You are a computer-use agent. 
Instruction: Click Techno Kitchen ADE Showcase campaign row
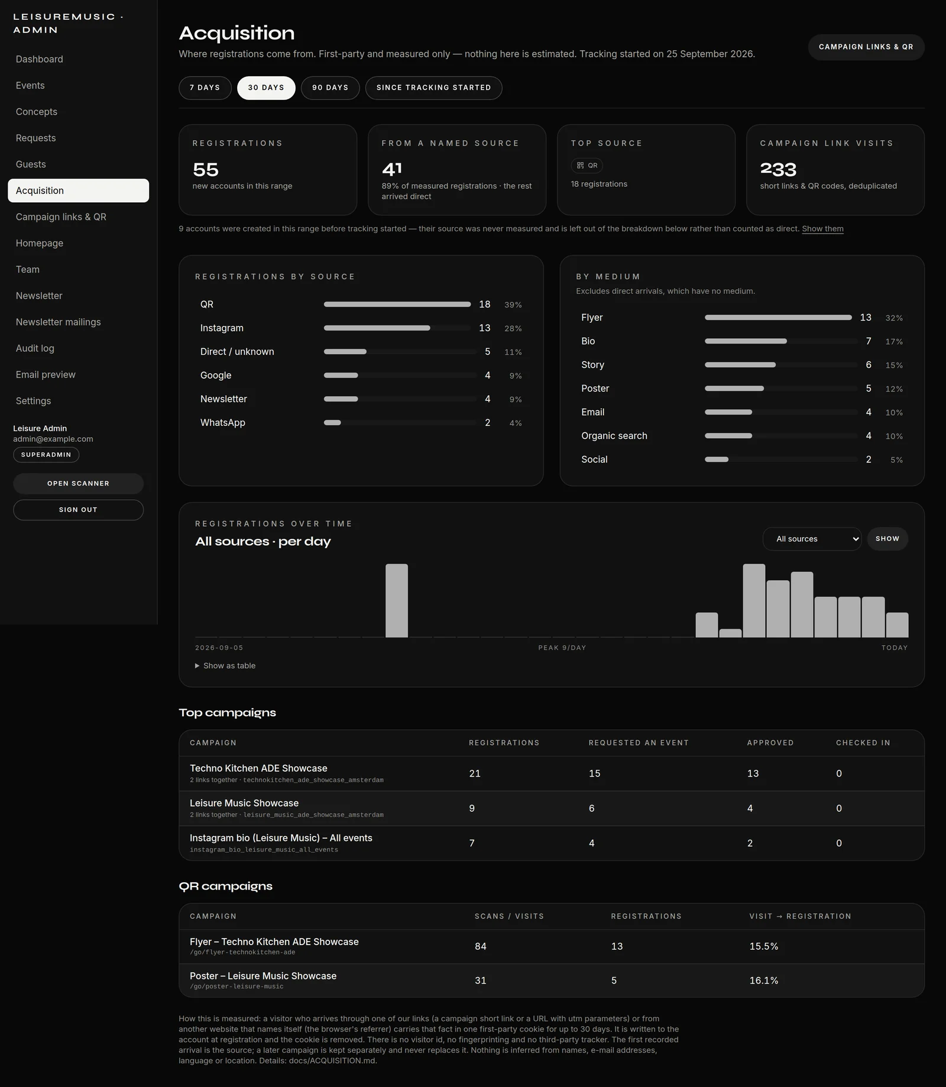click(x=551, y=774)
